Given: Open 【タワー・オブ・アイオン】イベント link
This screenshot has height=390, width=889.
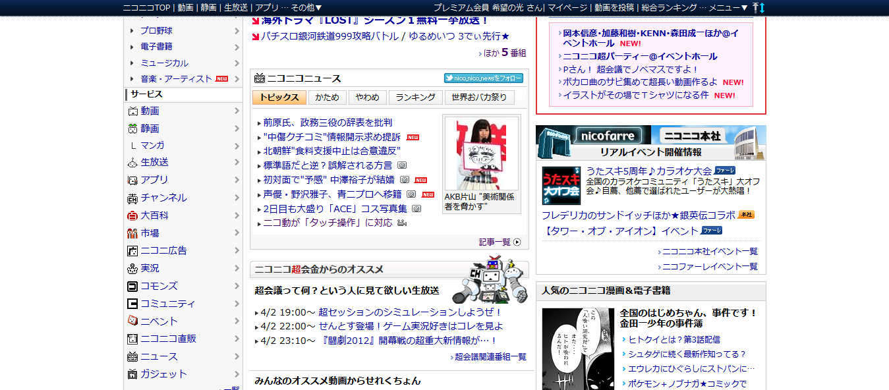Looking at the screenshot, I should (620, 231).
